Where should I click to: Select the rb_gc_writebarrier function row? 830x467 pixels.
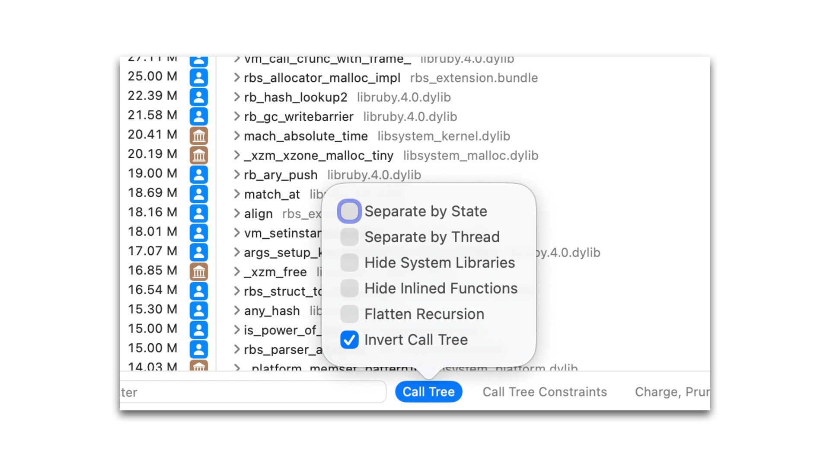click(299, 117)
